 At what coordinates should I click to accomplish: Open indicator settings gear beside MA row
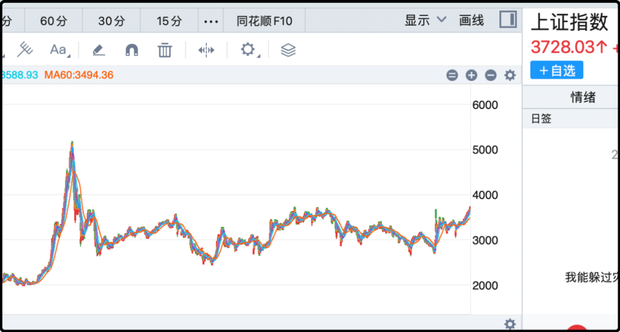[510, 75]
